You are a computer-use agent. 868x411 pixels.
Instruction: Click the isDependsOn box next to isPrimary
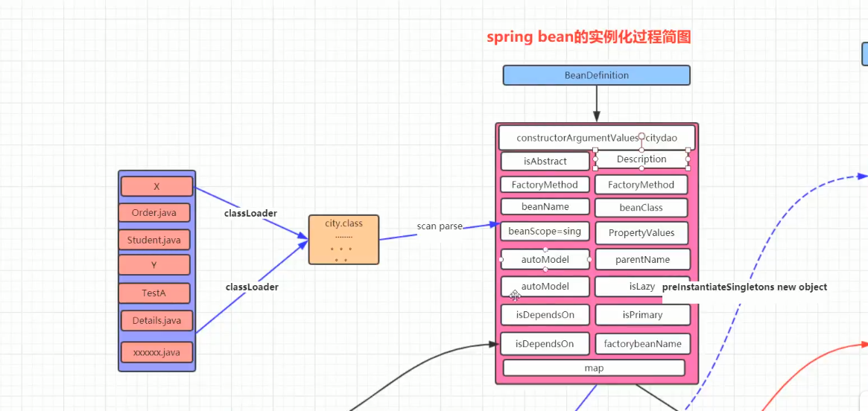(545, 315)
